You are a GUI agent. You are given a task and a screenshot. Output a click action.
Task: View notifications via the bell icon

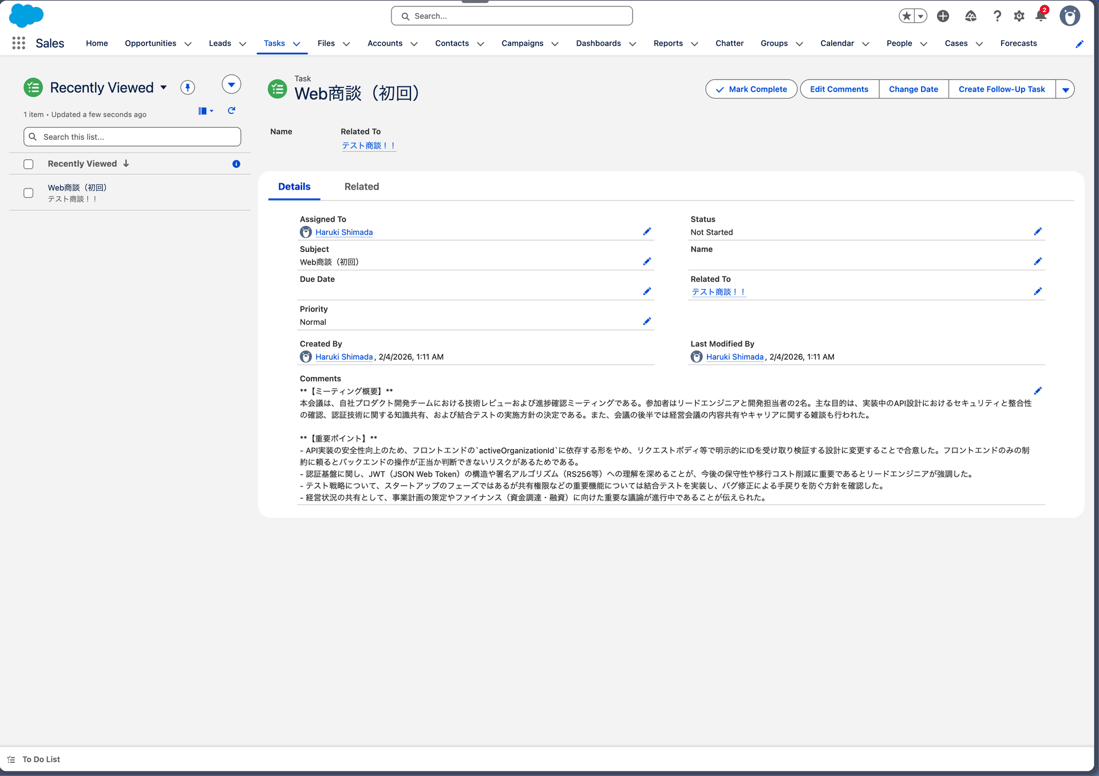(x=1041, y=18)
